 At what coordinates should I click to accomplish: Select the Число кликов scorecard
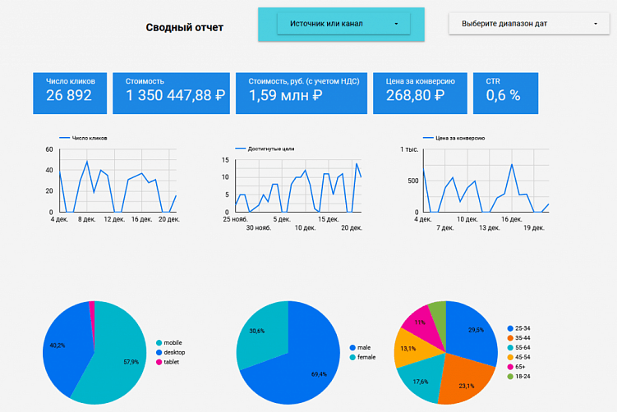(70, 94)
